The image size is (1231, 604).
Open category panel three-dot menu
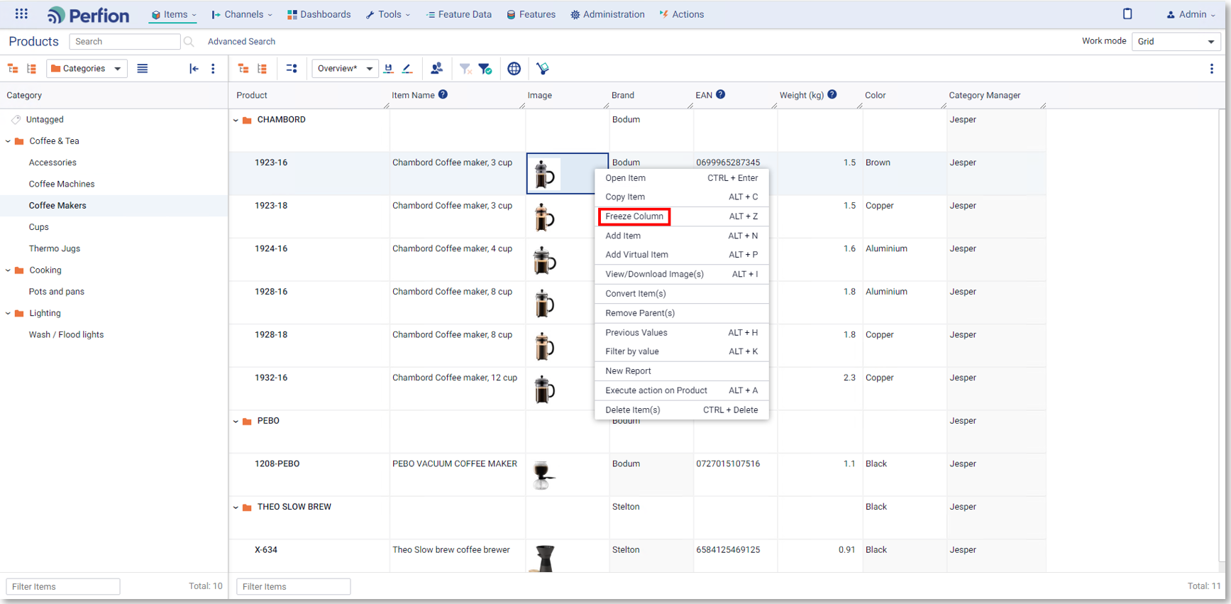point(213,69)
